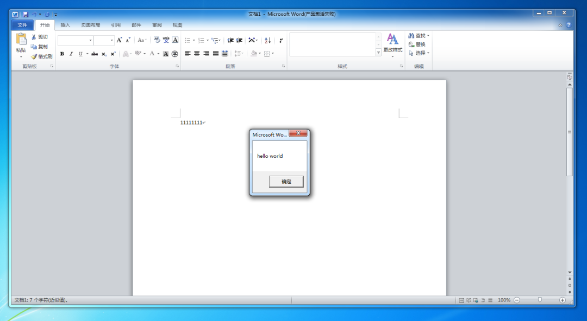
Task: Open the font size dropdown
Action: pos(111,40)
